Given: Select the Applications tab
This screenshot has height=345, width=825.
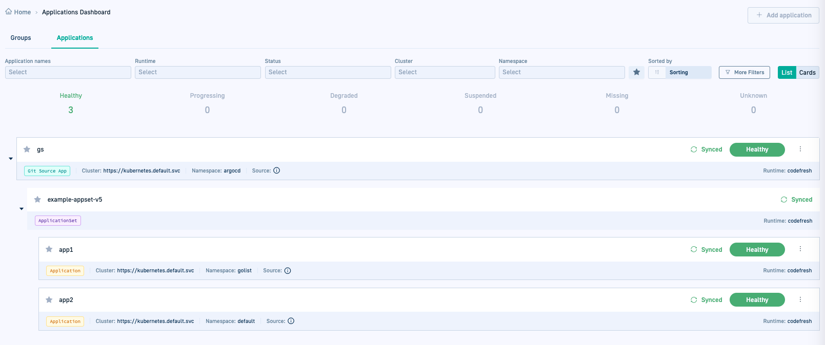Looking at the screenshot, I should tap(75, 38).
